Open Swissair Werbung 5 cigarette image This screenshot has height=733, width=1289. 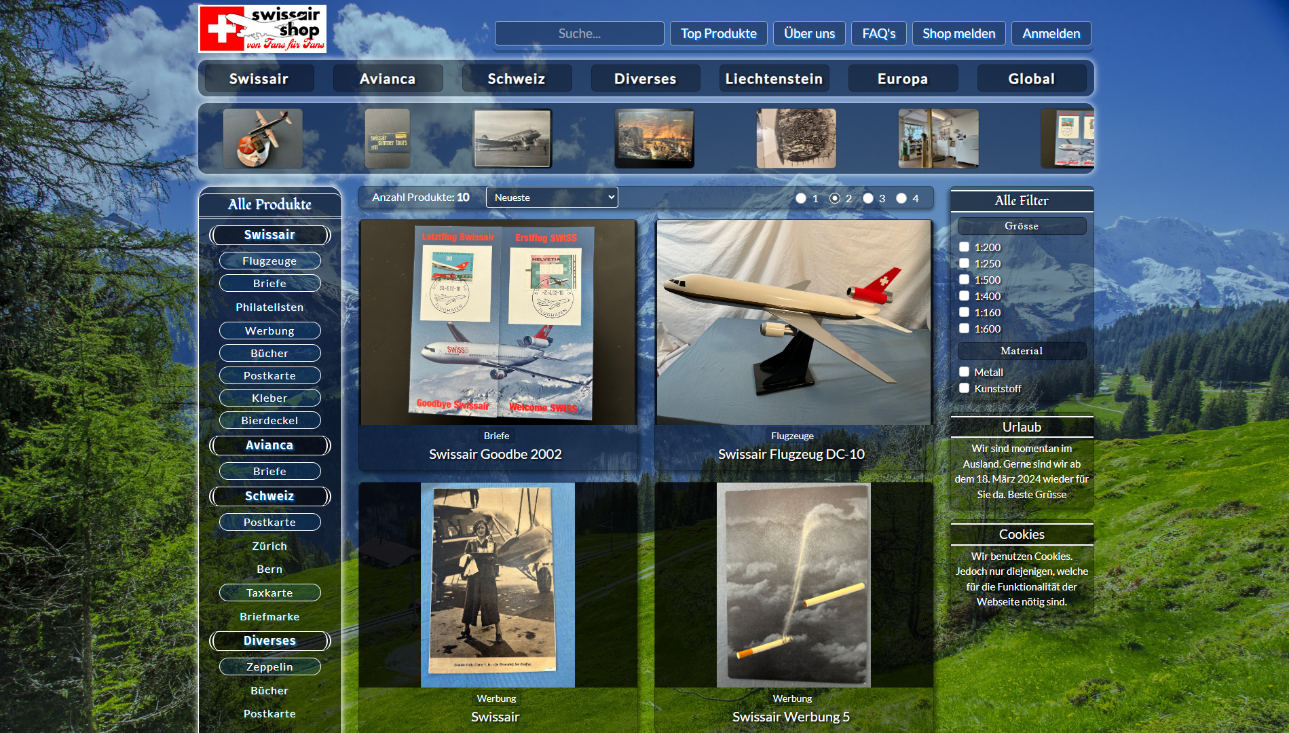(x=793, y=585)
